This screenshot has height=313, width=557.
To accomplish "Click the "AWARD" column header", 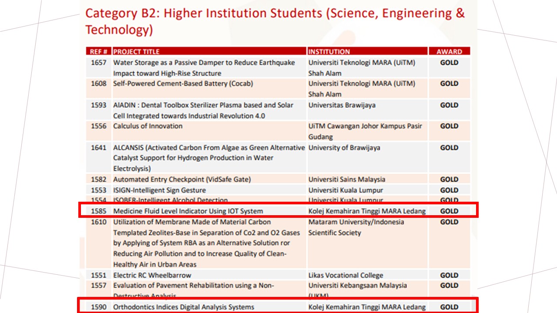I will pyautogui.click(x=449, y=51).
